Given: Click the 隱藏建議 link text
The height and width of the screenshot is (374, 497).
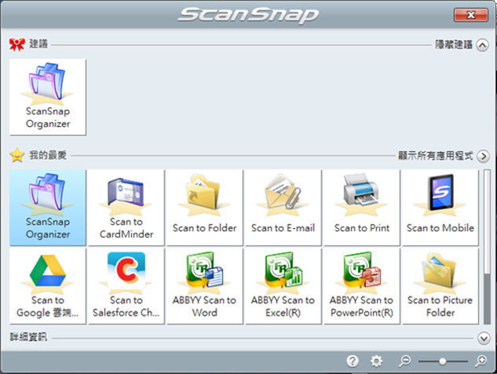Looking at the screenshot, I should point(454,45).
